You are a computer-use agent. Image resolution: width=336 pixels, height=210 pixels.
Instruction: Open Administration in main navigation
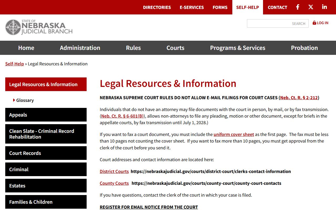(x=80, y=48)
